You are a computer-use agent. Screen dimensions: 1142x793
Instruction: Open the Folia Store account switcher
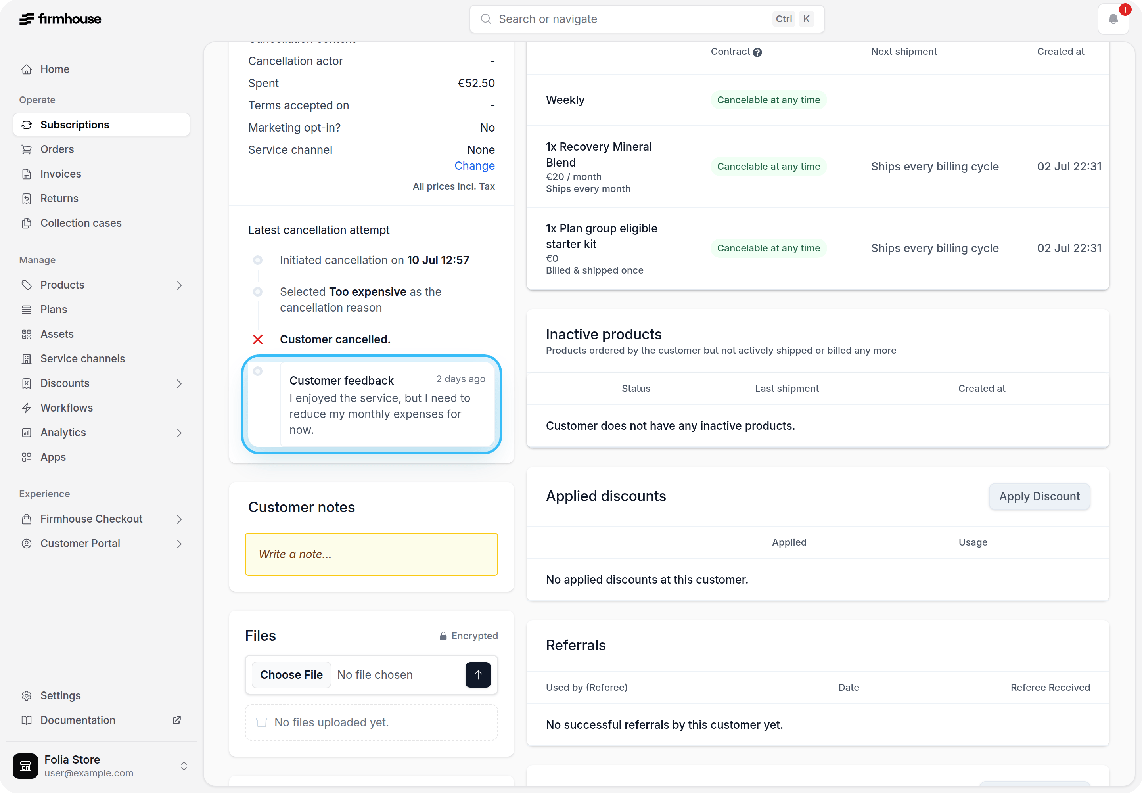tap(102, 766)
